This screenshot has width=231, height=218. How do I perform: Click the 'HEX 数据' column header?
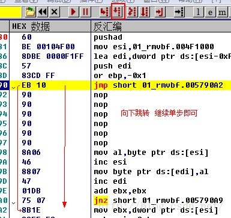pos(50,26)
